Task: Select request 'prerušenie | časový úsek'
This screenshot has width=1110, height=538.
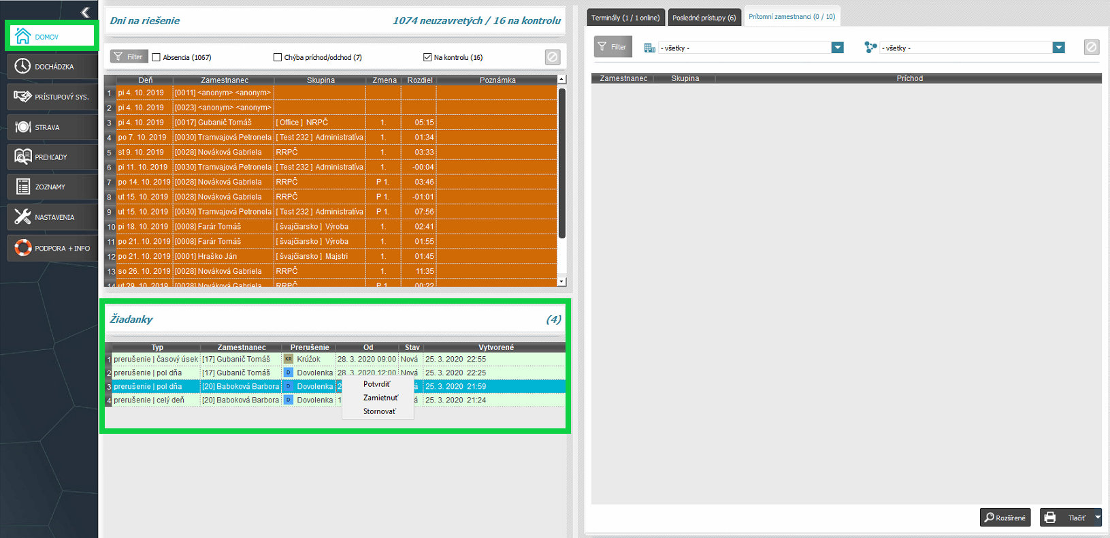Action: [336, 359]
